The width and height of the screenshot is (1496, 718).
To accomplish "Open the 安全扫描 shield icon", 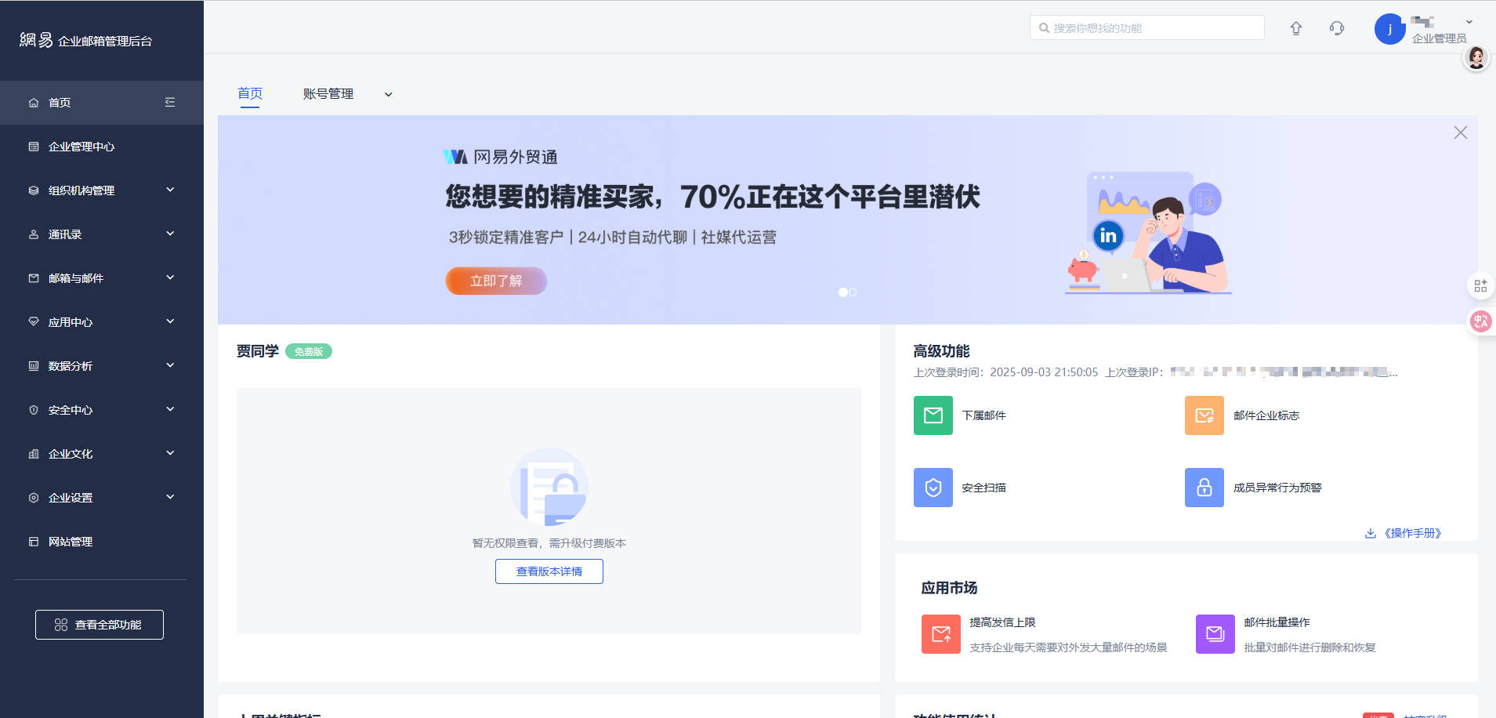I will [933, 488].
